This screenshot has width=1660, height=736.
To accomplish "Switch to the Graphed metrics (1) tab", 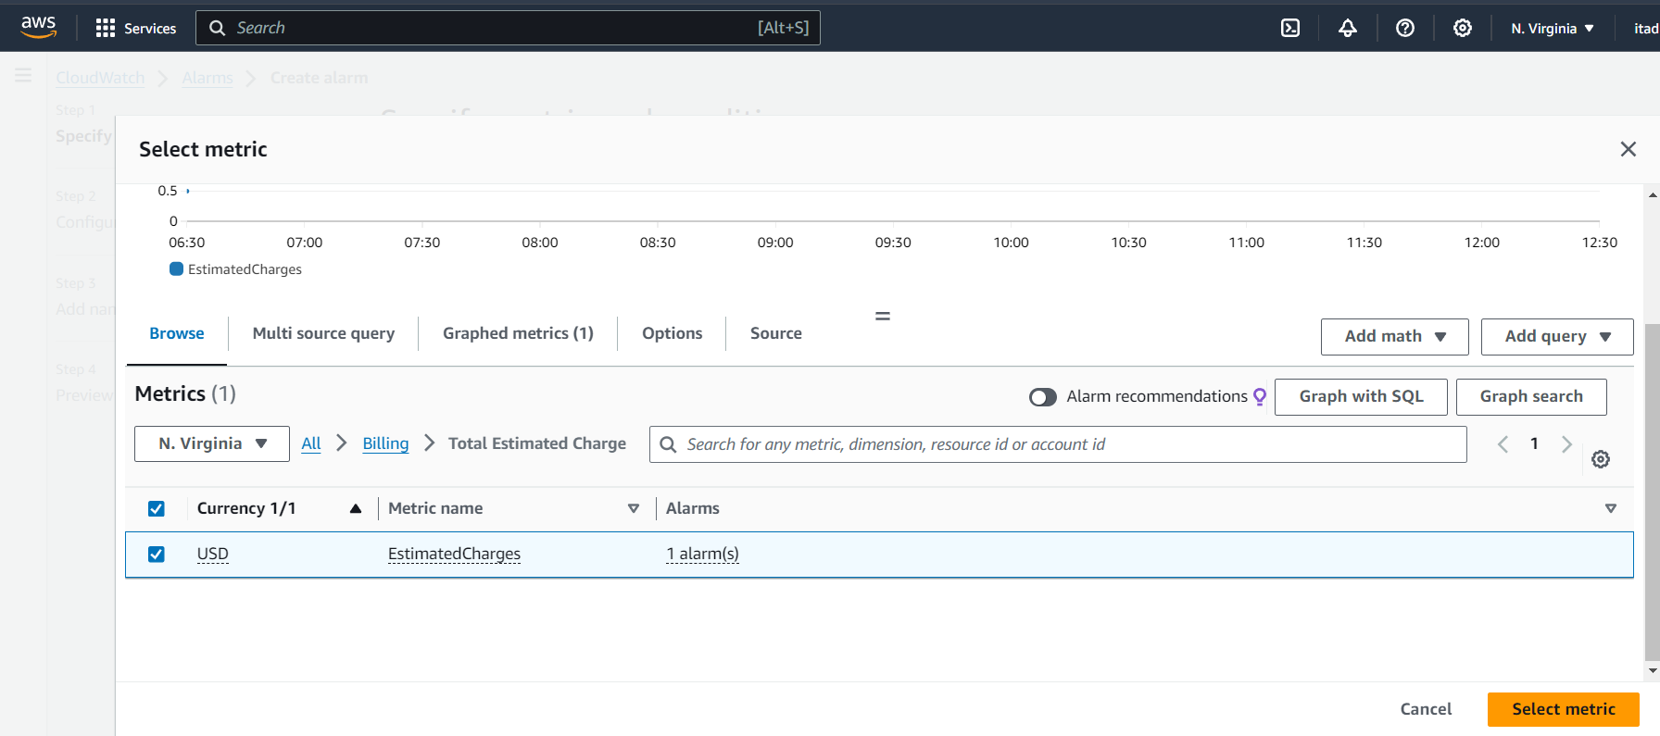I will tap(518, 333).
